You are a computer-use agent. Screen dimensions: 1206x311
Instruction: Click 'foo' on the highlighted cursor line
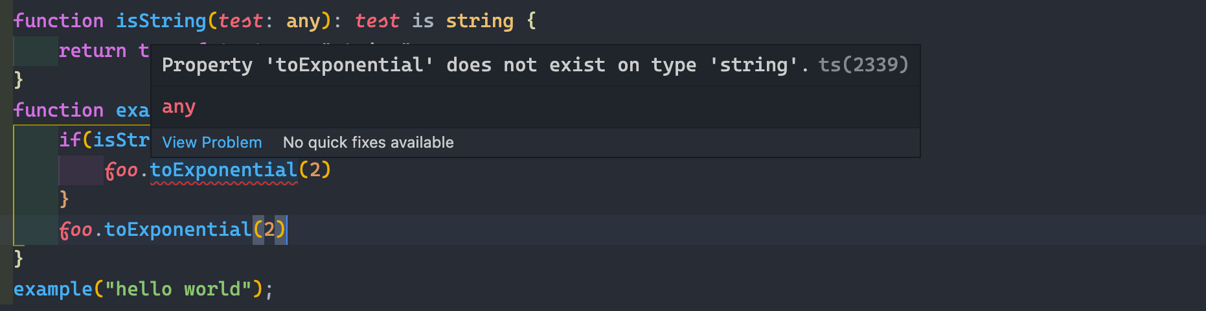click(76, 229)
